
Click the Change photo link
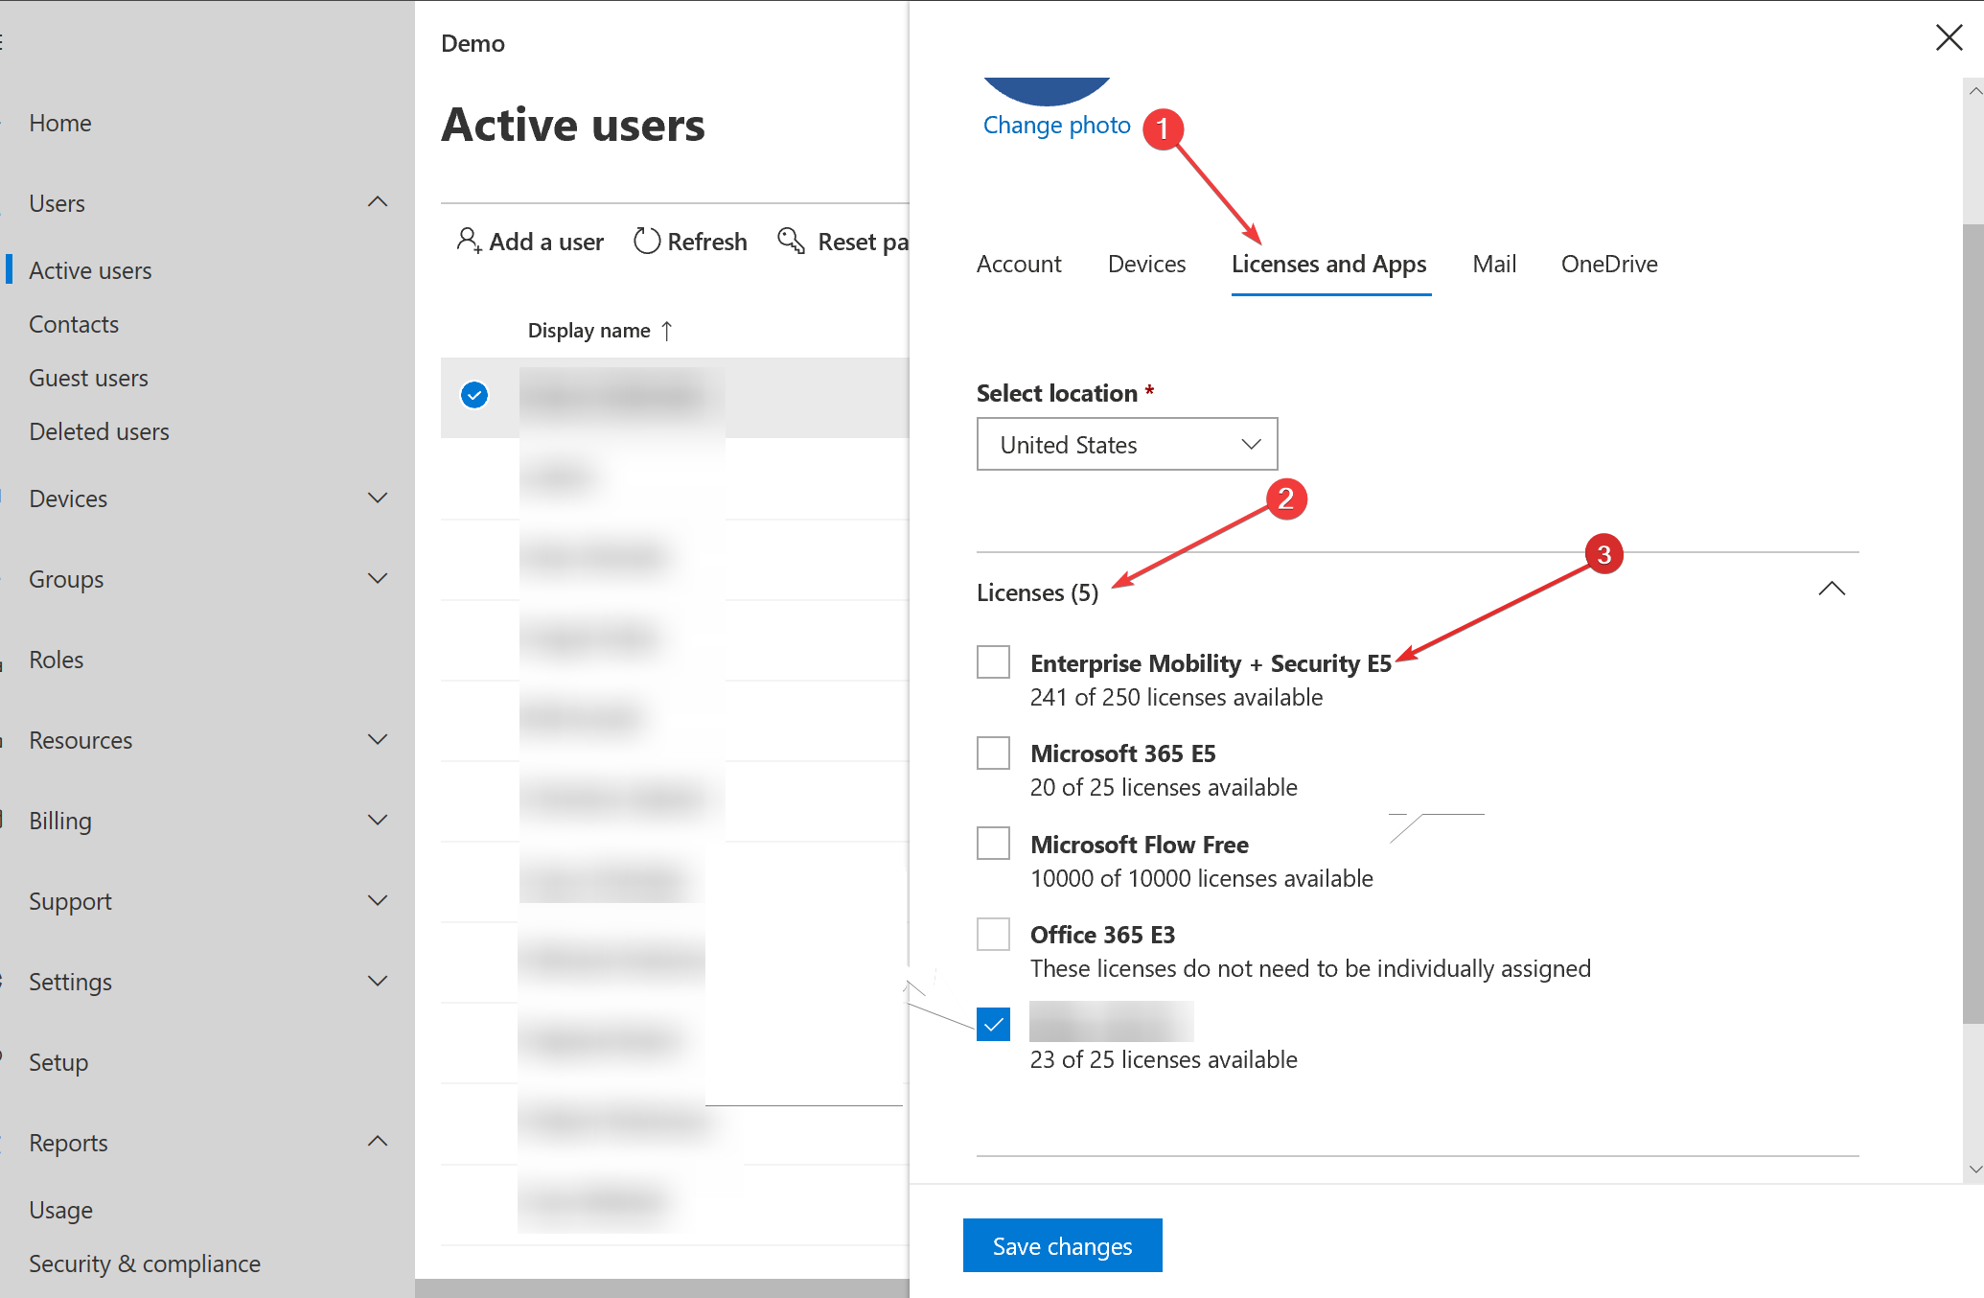[x=1056, y=126]
